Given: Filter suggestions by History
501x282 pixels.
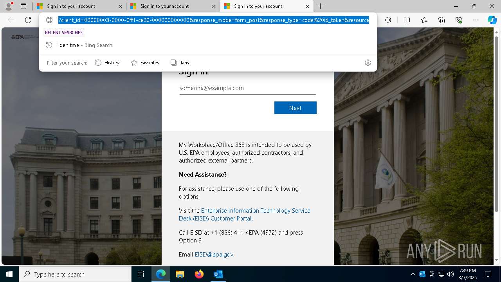Looking at the screenshot, I should [x=107, y=63].
